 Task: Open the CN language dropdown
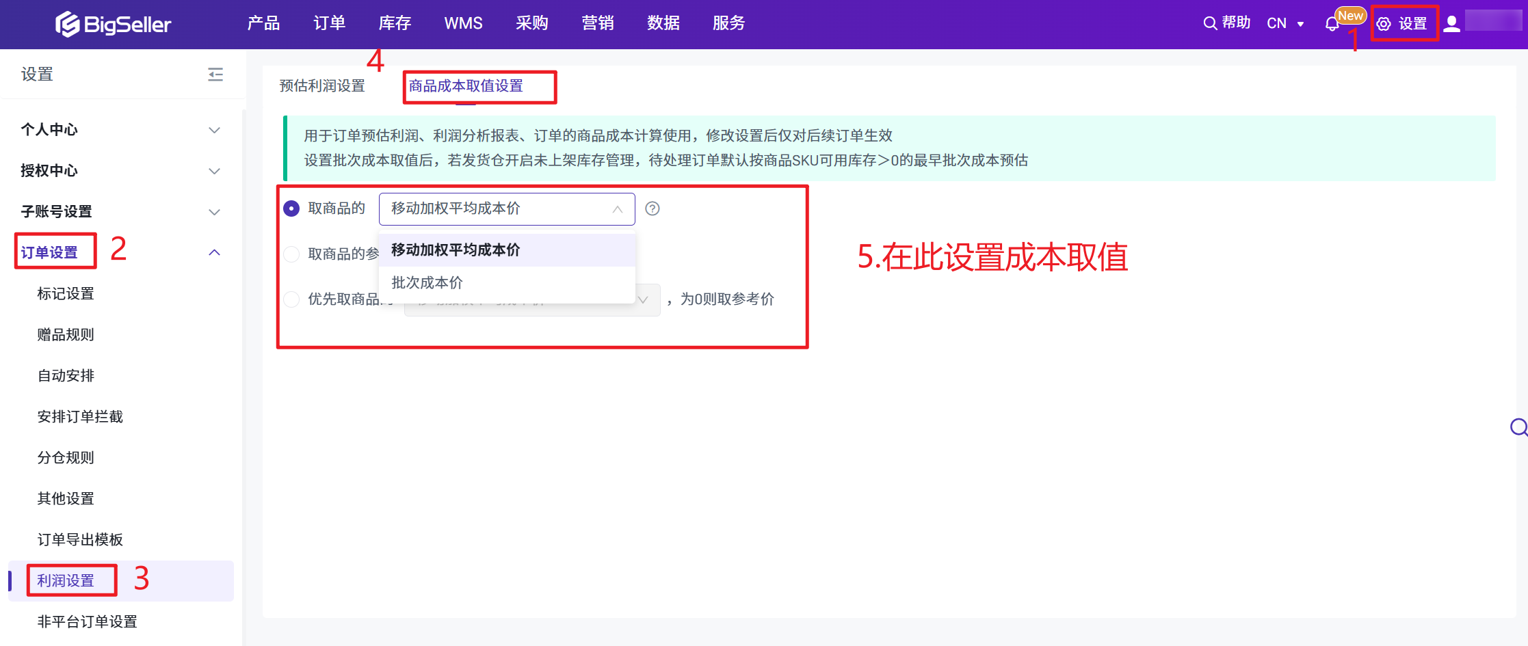click(x=1285, y=24)
